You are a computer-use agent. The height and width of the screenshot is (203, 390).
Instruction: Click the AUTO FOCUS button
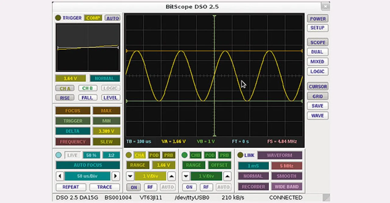point(88,165)
